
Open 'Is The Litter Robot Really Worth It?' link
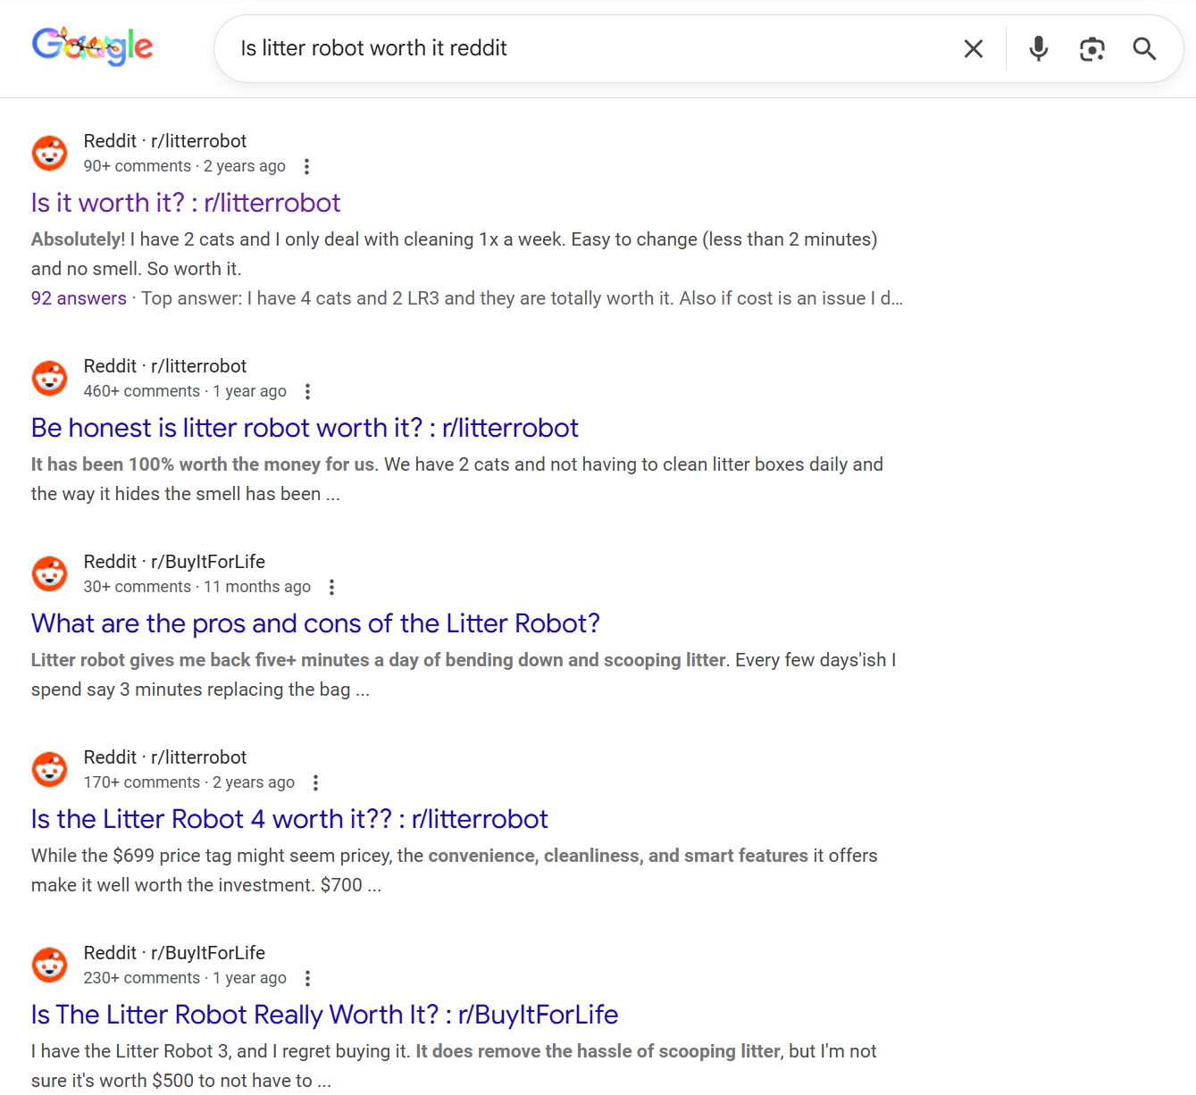(324, 1015)
